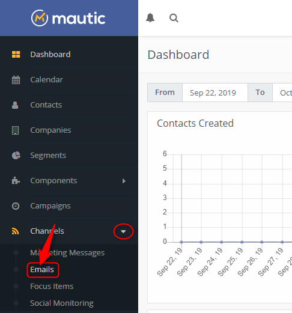Click the Calendar icon in sidebar

pyautogui.click(x=16, y=80)
